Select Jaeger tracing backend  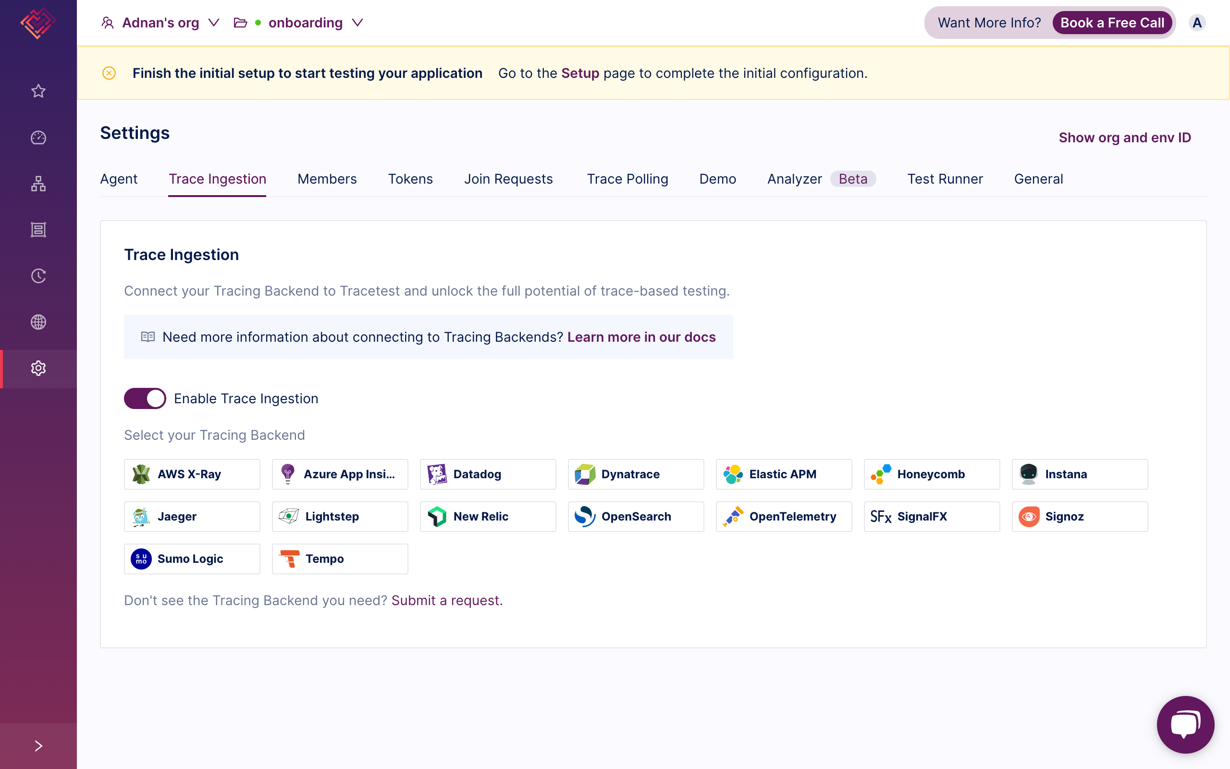click(x=192, y=516)
